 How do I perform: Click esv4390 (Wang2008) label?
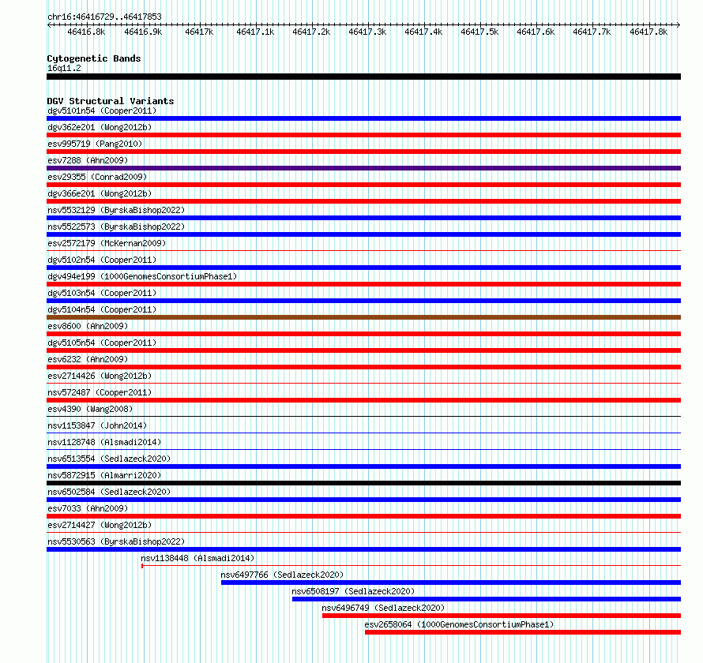pyautogui.click(x=90, y=409)
